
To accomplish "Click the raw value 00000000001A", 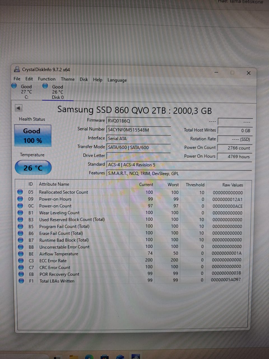I will pos(227,253).
